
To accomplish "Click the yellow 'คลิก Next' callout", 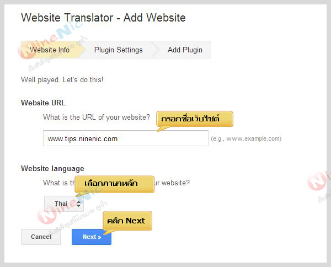I will point(127,221).
